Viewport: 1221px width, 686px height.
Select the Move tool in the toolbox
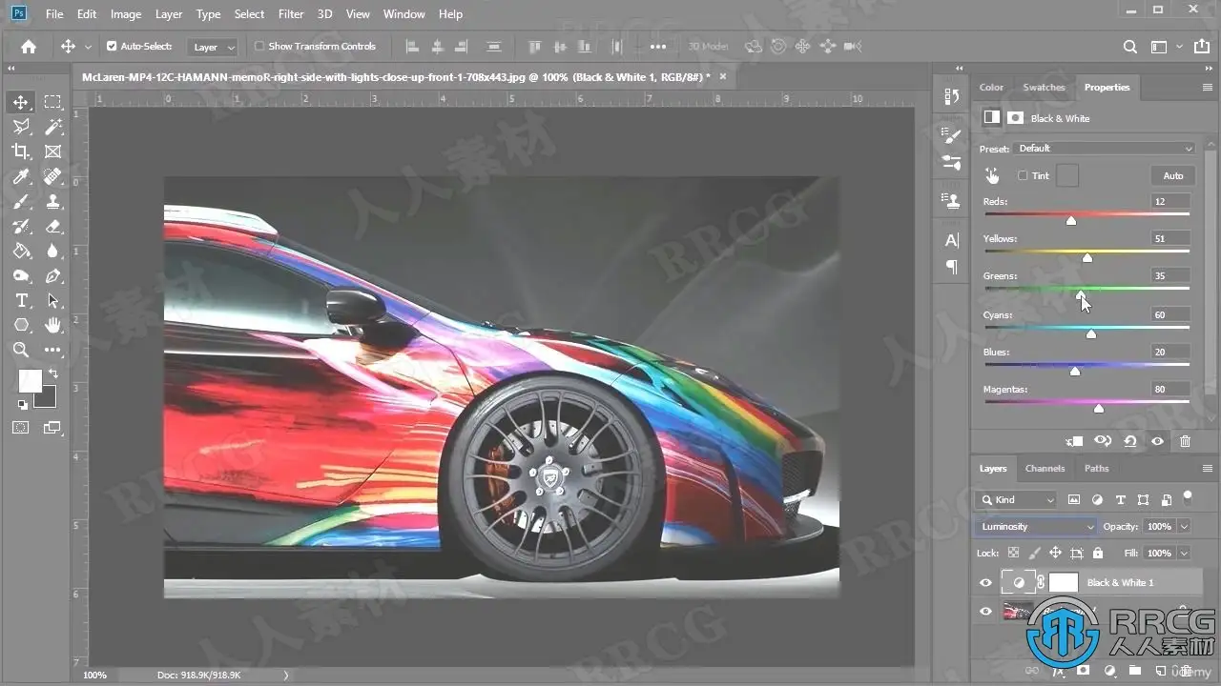(x=21, y=102)
